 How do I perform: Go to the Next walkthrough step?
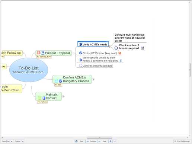pyautogui.click(x=102, y=141)
